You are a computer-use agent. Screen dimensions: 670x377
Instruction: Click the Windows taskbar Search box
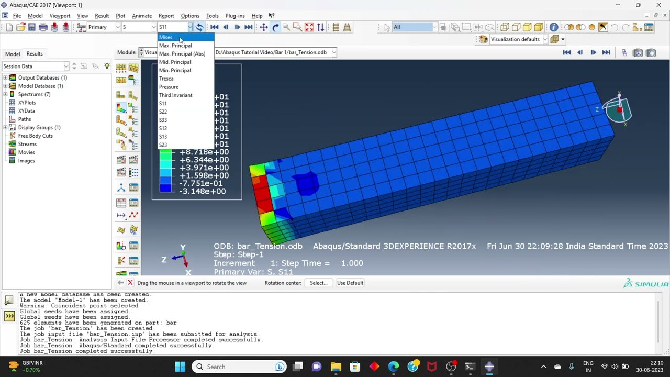point(240,367)
